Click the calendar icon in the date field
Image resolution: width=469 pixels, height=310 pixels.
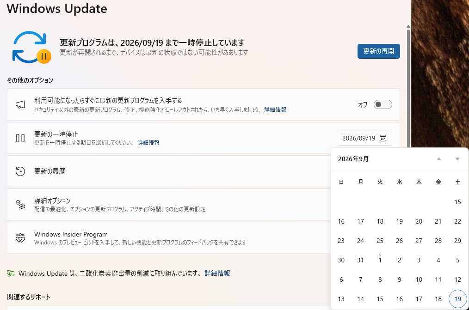coord(383,138)
